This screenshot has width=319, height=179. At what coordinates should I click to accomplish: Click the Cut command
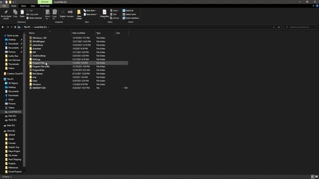pos(30,10)
